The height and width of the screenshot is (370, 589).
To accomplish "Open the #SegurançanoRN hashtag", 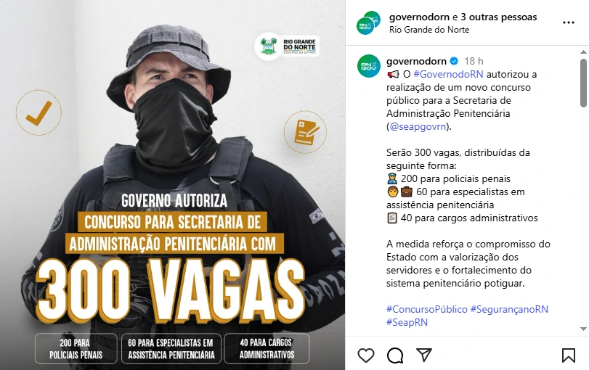I will [509, 309].
